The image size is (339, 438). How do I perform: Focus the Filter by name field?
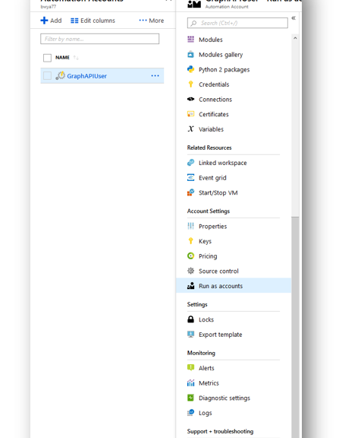(99, 39)
